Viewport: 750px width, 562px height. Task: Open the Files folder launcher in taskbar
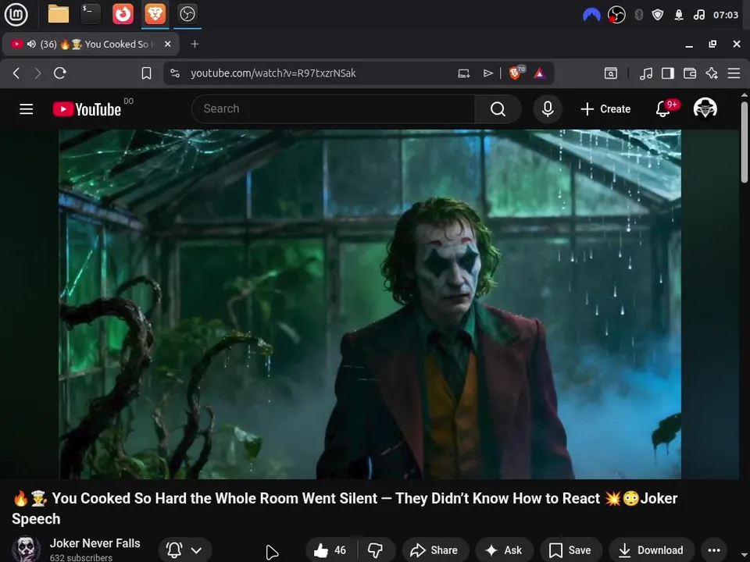59,14
